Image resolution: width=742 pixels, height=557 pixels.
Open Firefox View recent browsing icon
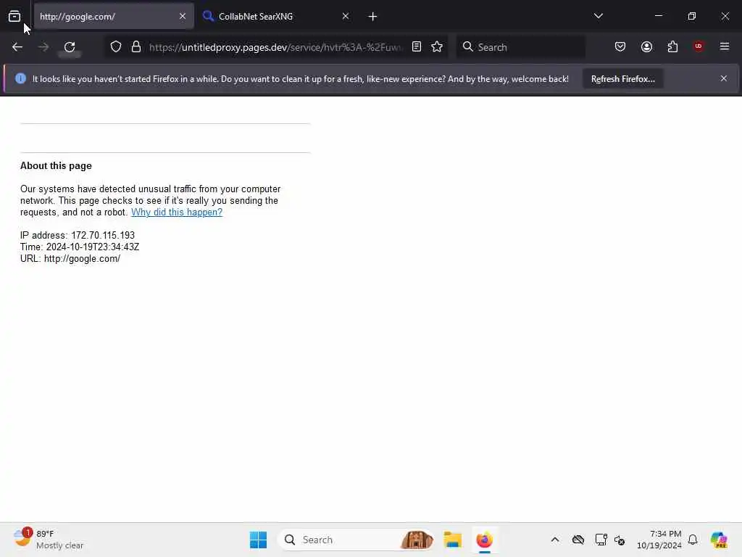click(x=14, y=17)
